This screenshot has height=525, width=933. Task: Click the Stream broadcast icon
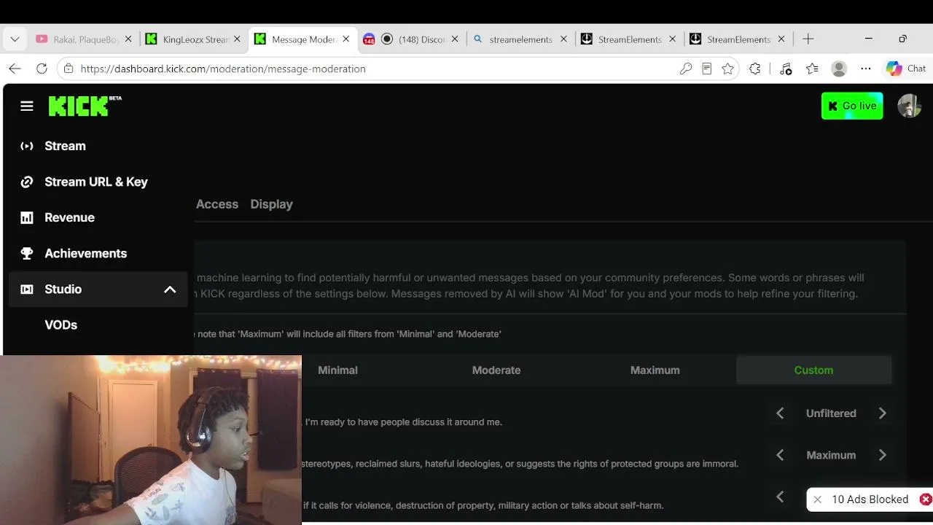click(27, 146)
